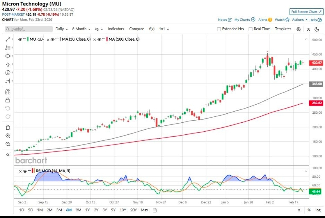
Task: Open the 6-Month period dropdown
Action: point(81,29)
